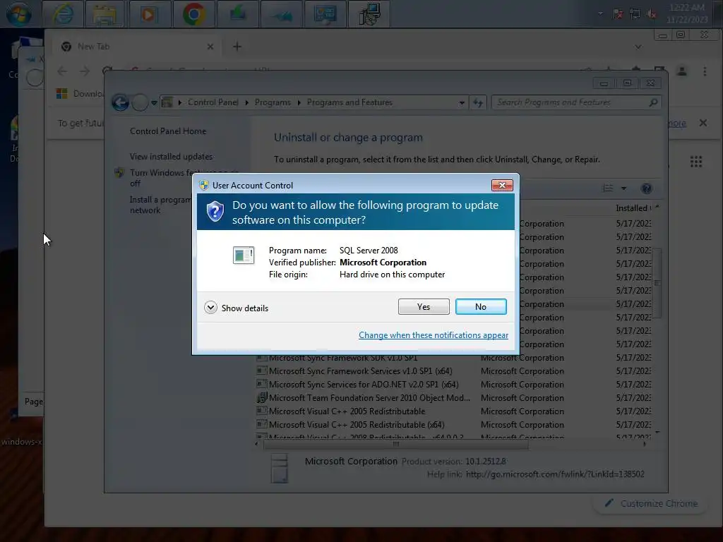Open Internet Explorer from taskbar
This screenshot has height=542, width=723.
(x=63, y=14)
